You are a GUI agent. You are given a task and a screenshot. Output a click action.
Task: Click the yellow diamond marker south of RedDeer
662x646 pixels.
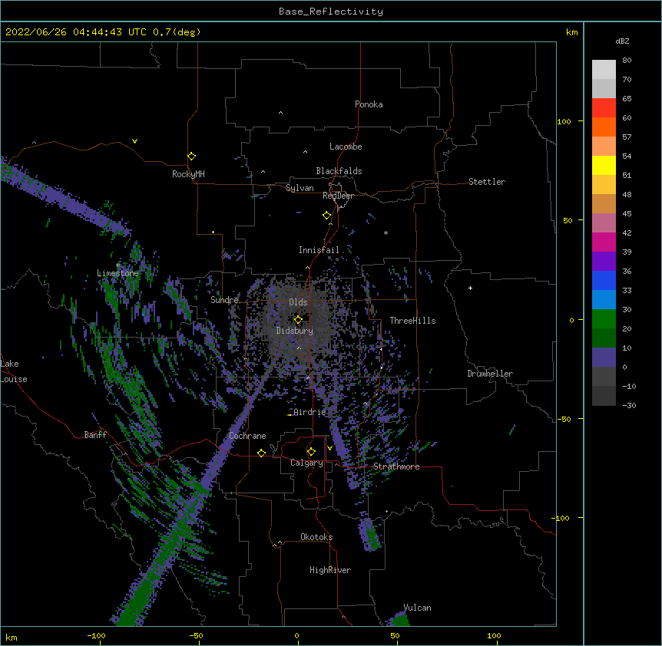coord(326,216)
